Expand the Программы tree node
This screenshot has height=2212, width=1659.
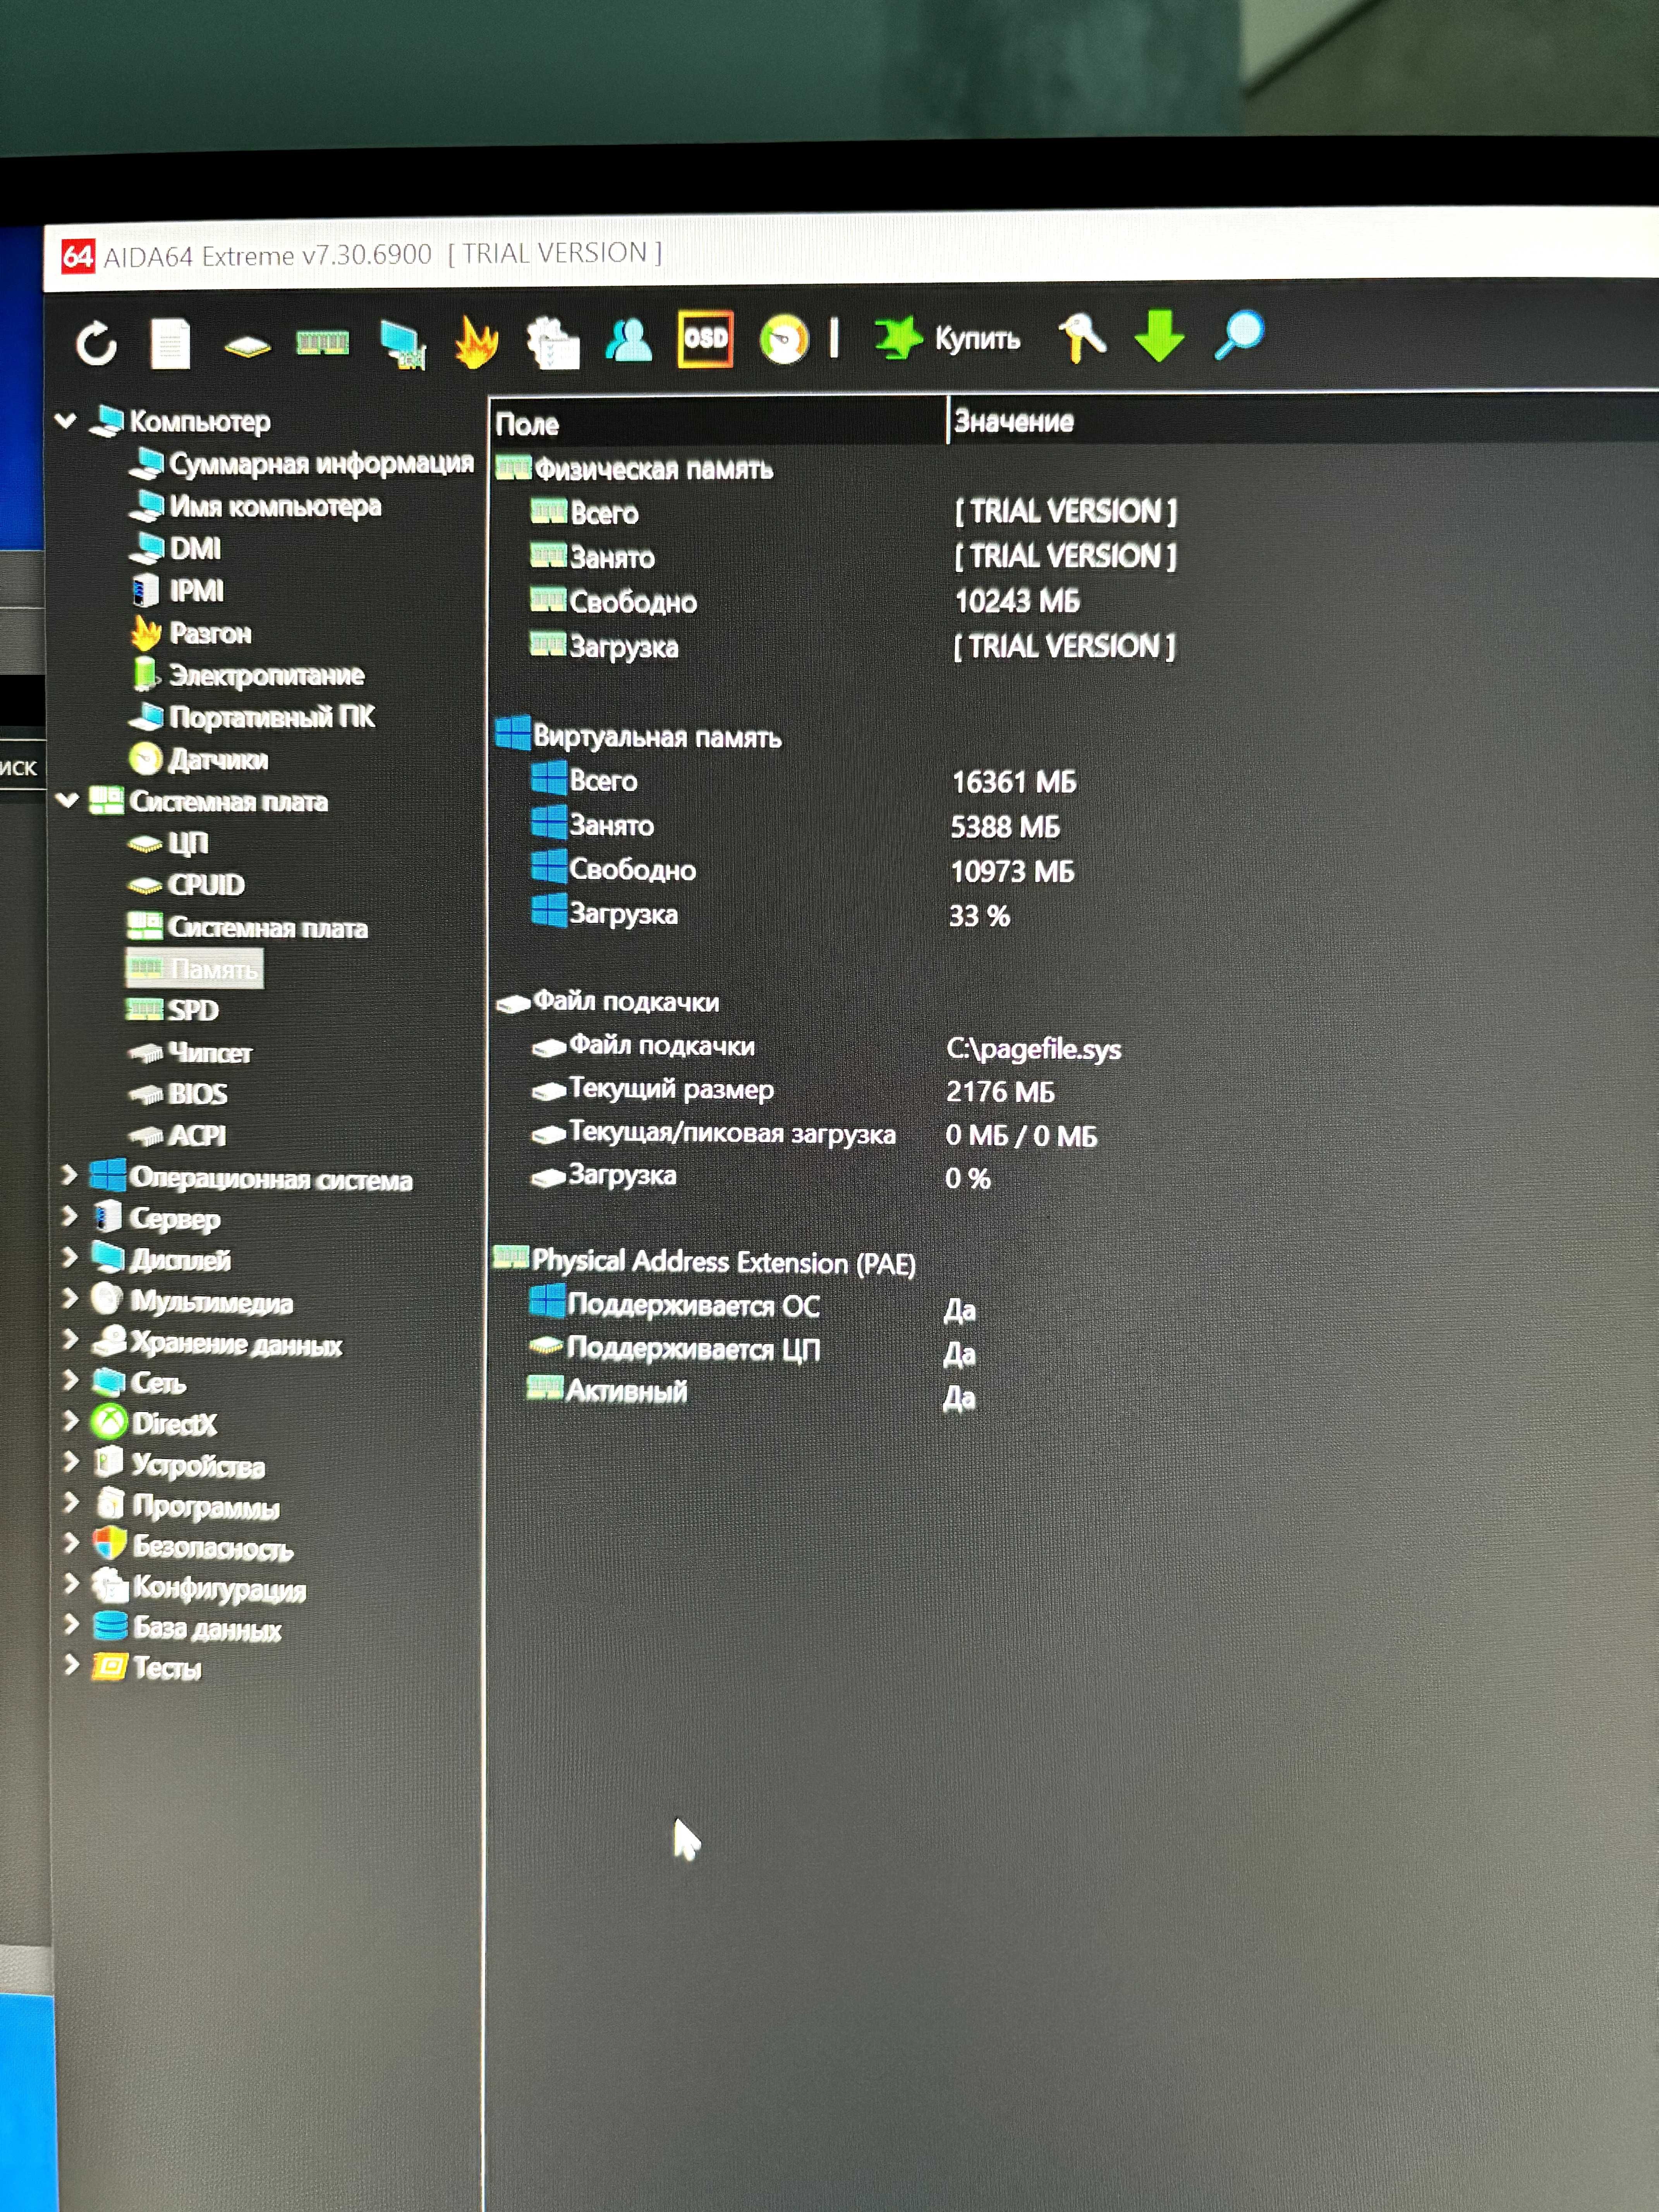click(71, 1502)
